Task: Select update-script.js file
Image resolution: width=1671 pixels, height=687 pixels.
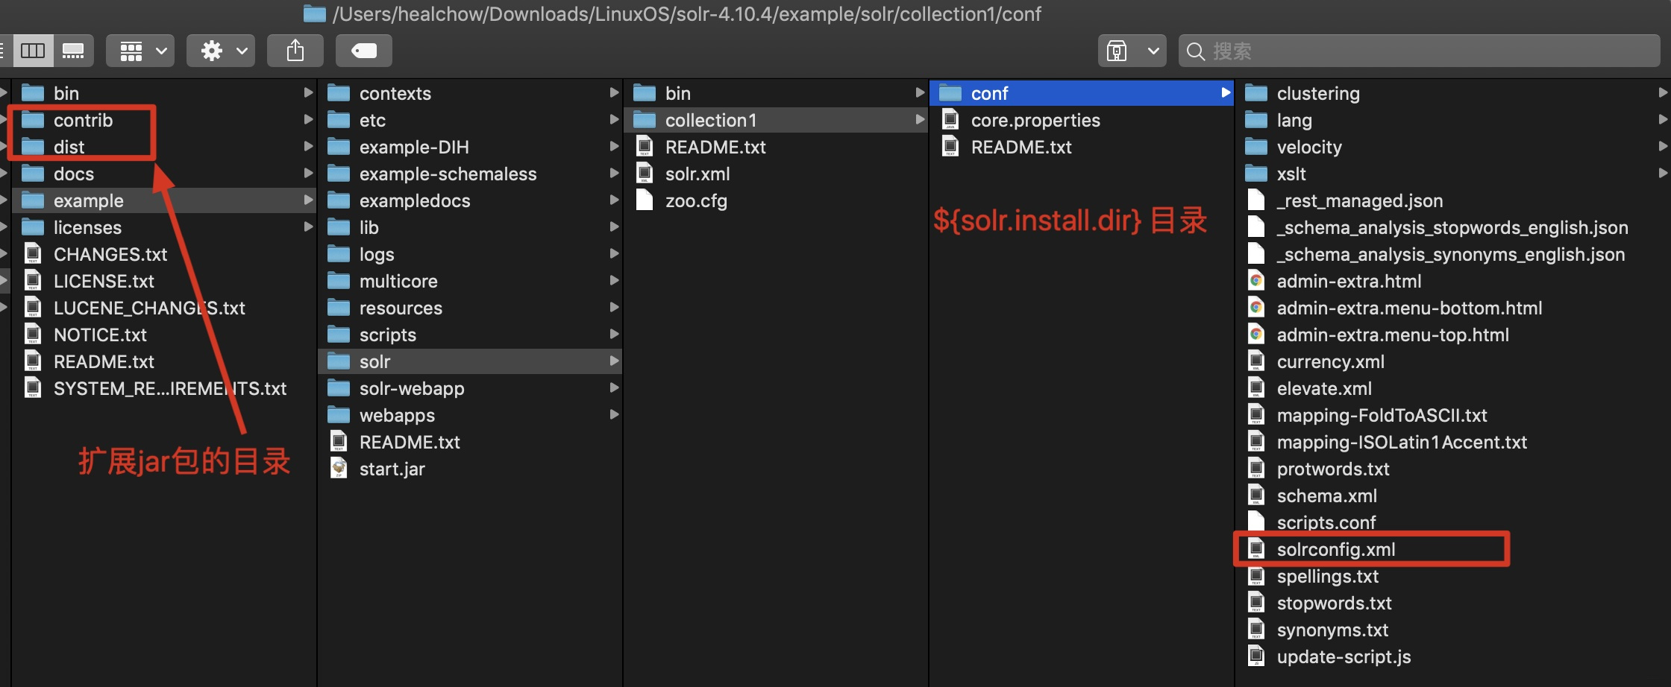Action: 1453,656
